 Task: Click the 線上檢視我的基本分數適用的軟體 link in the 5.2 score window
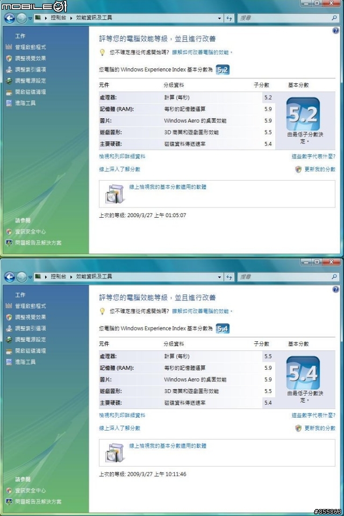point(168,187)
